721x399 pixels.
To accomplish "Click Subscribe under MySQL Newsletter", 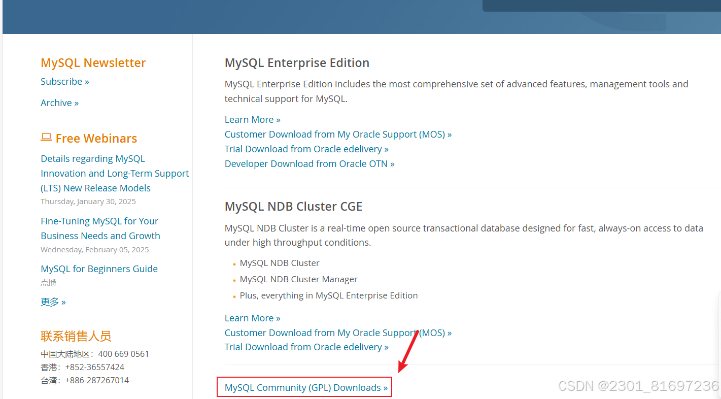I will (61, 81).
